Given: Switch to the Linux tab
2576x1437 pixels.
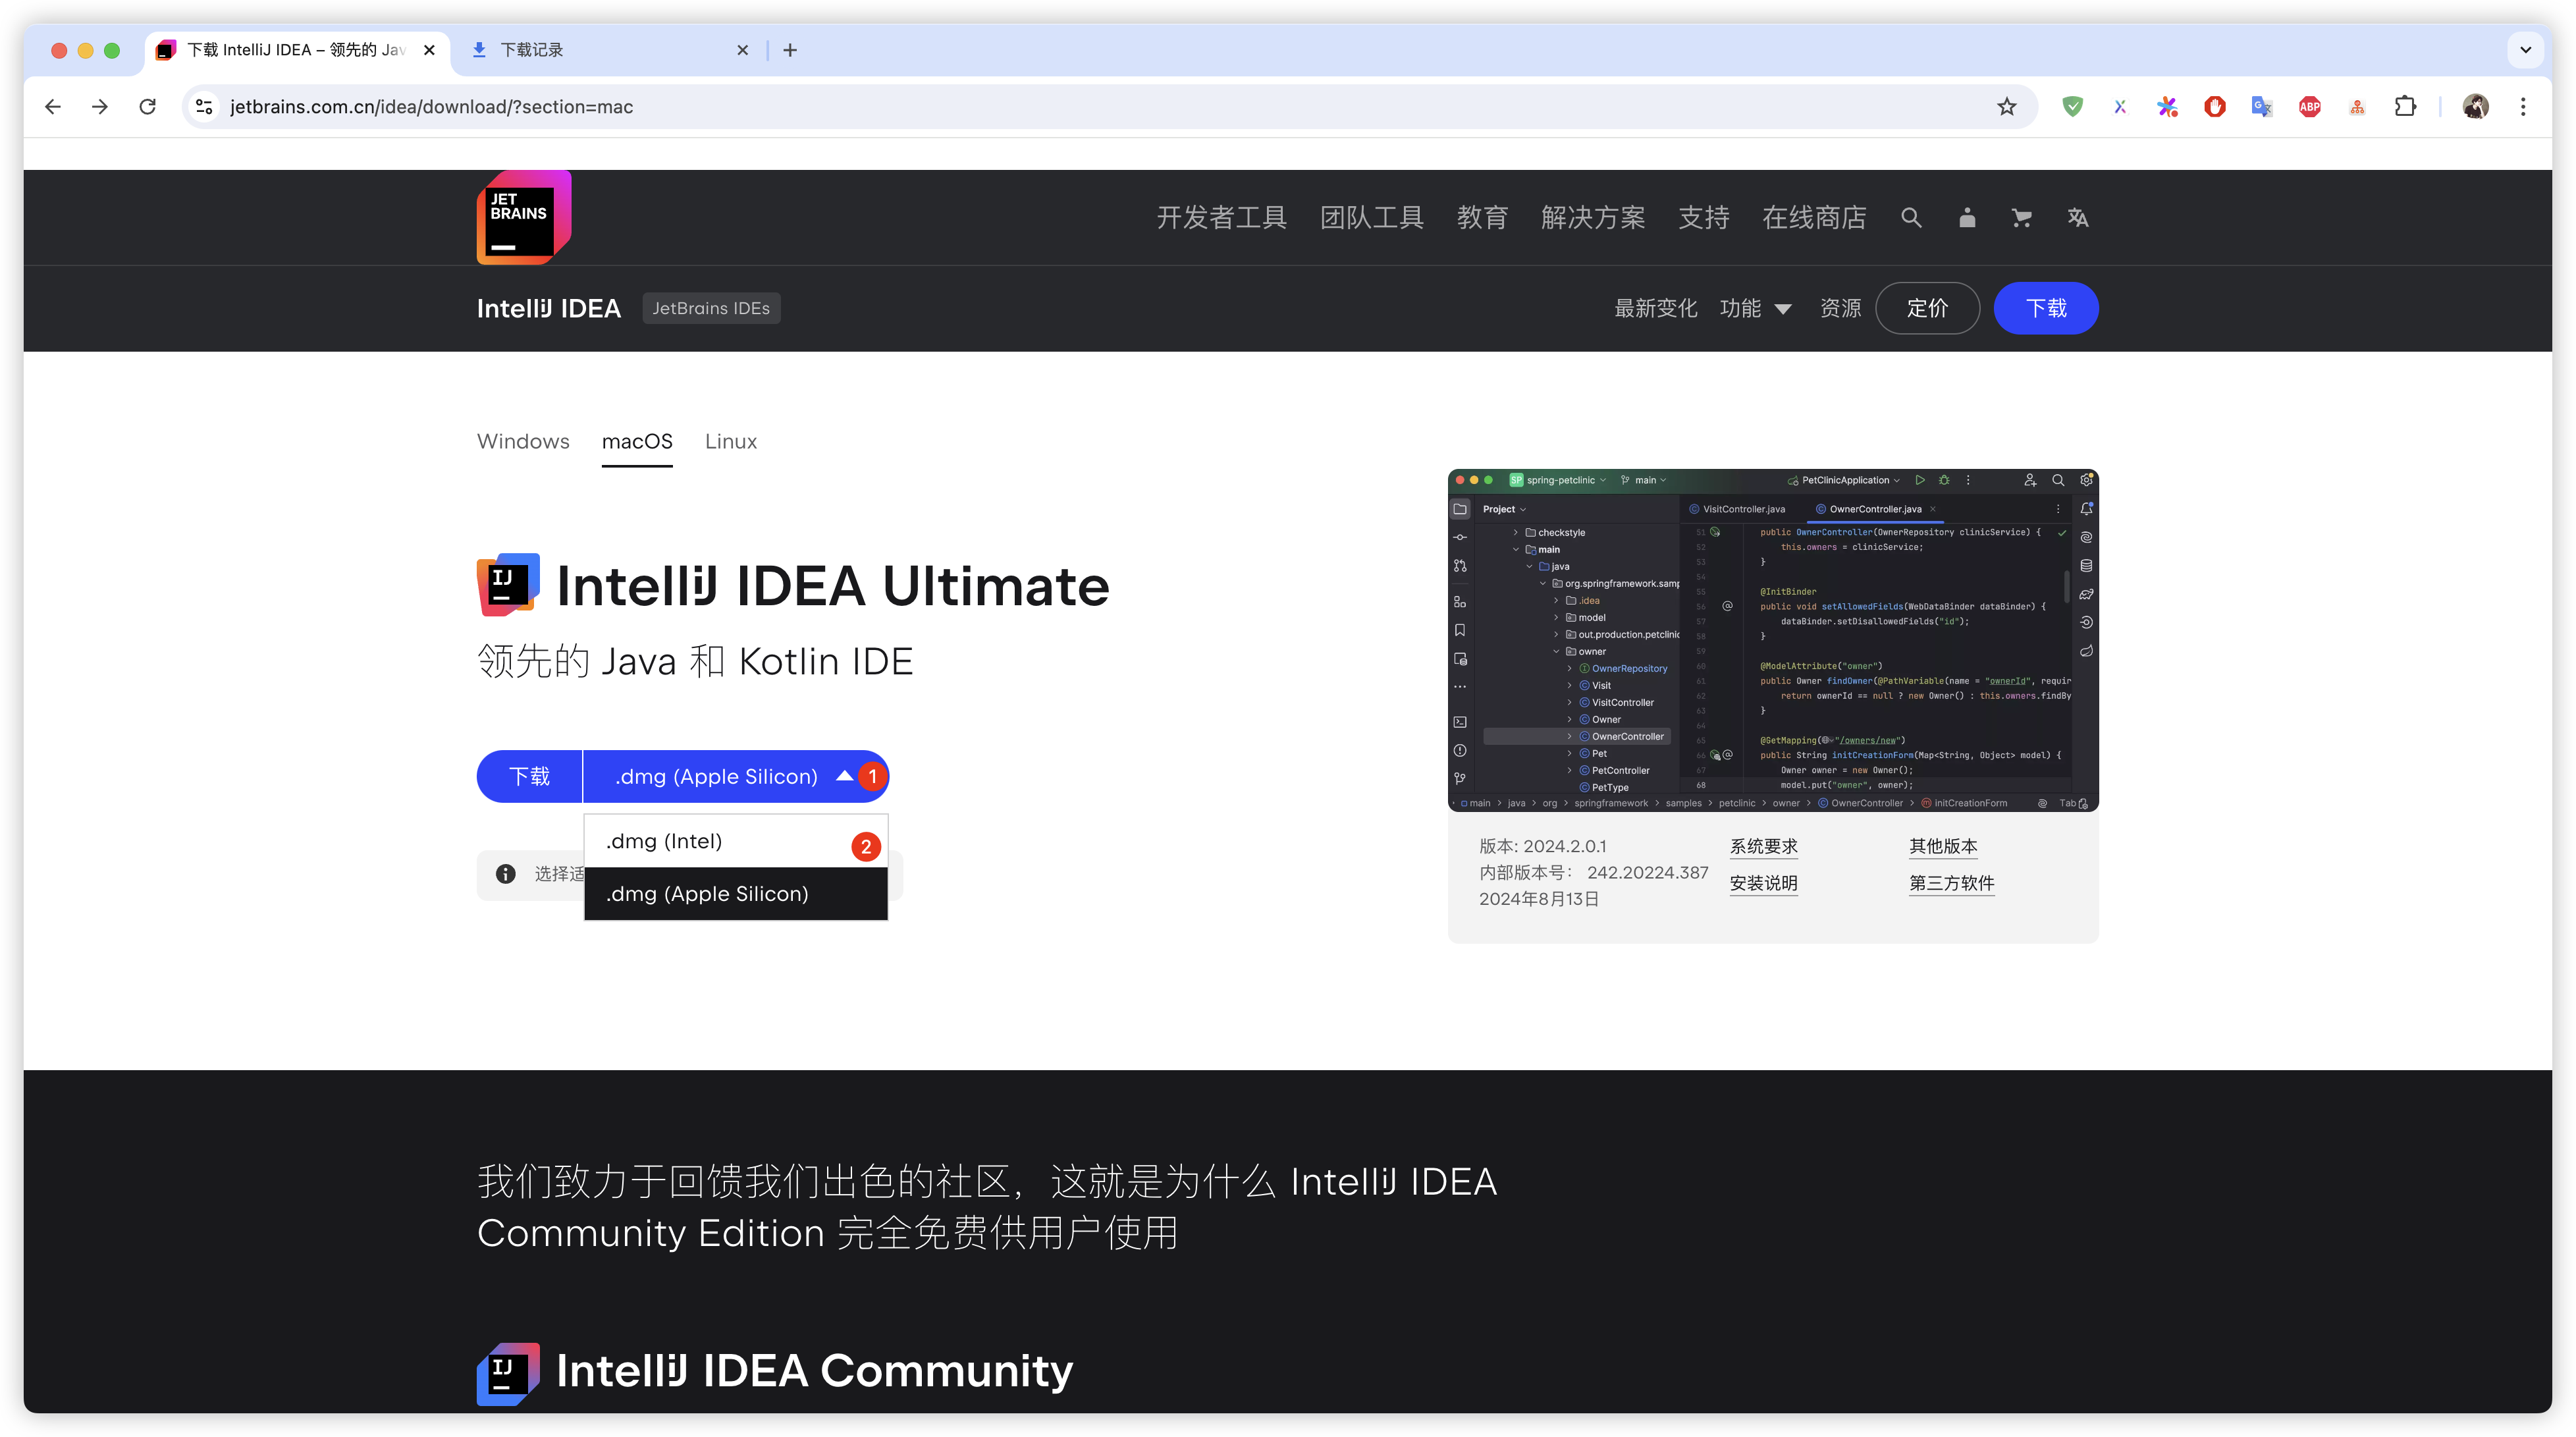Looking at the screenshot, I should 731,441.
